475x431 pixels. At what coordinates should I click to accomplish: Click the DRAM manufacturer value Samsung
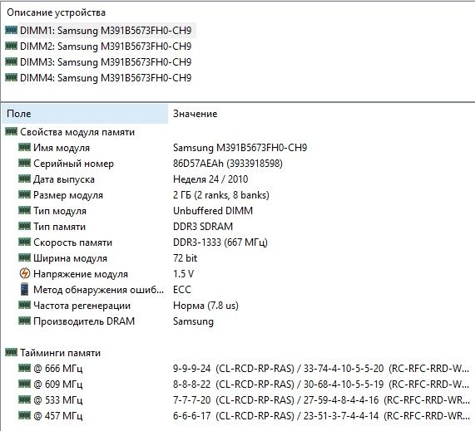tap(193, 321)
